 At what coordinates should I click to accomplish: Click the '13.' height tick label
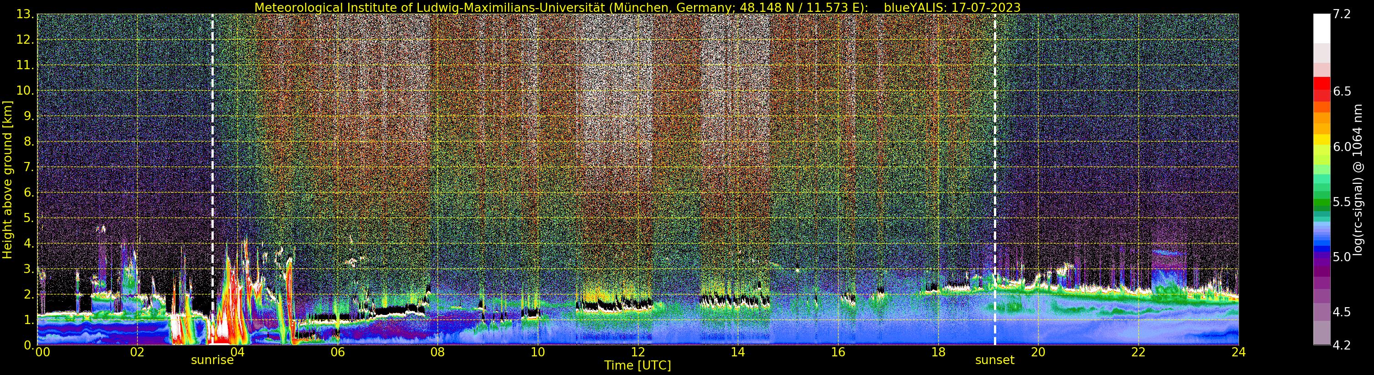point(26,15)
